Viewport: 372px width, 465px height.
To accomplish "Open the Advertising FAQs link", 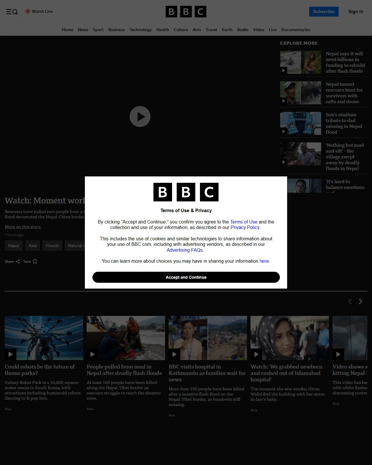I will coord(185,250).
